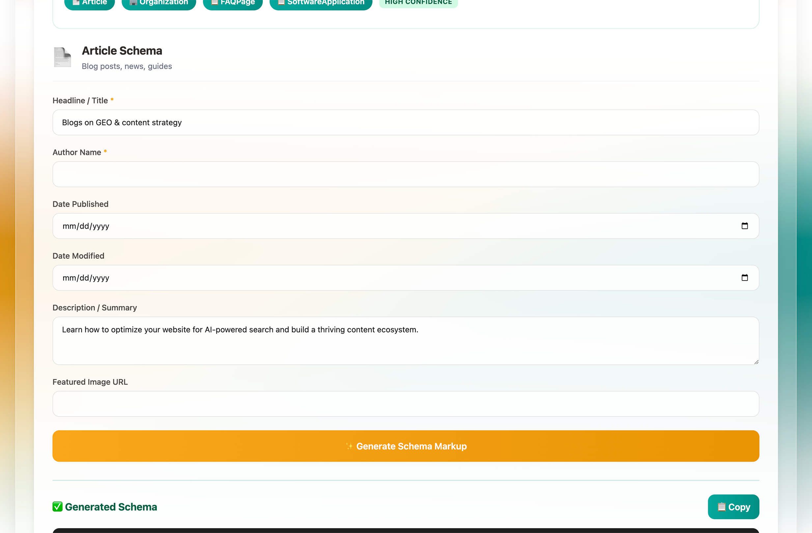Click inside the empty Author Name field
This screenshot has width=812, height=533.
(406, 174)
